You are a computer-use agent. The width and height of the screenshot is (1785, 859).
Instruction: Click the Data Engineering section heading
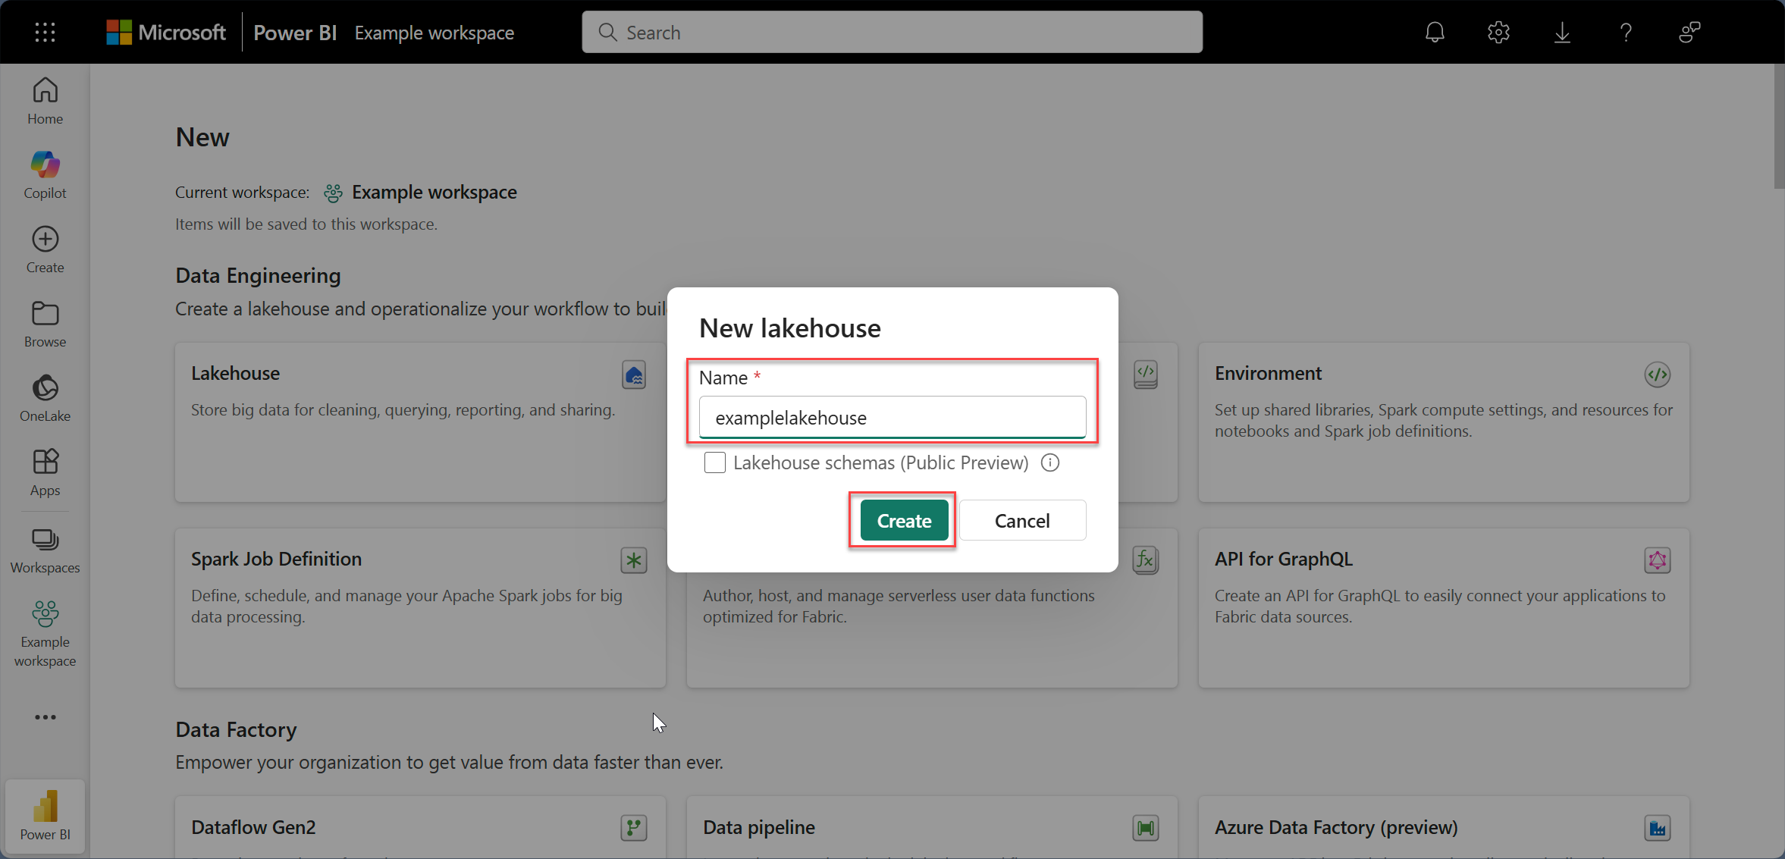coord(258,275)
